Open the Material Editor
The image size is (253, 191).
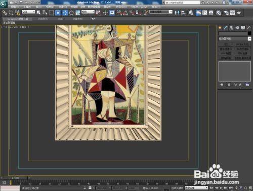point(219,13)
